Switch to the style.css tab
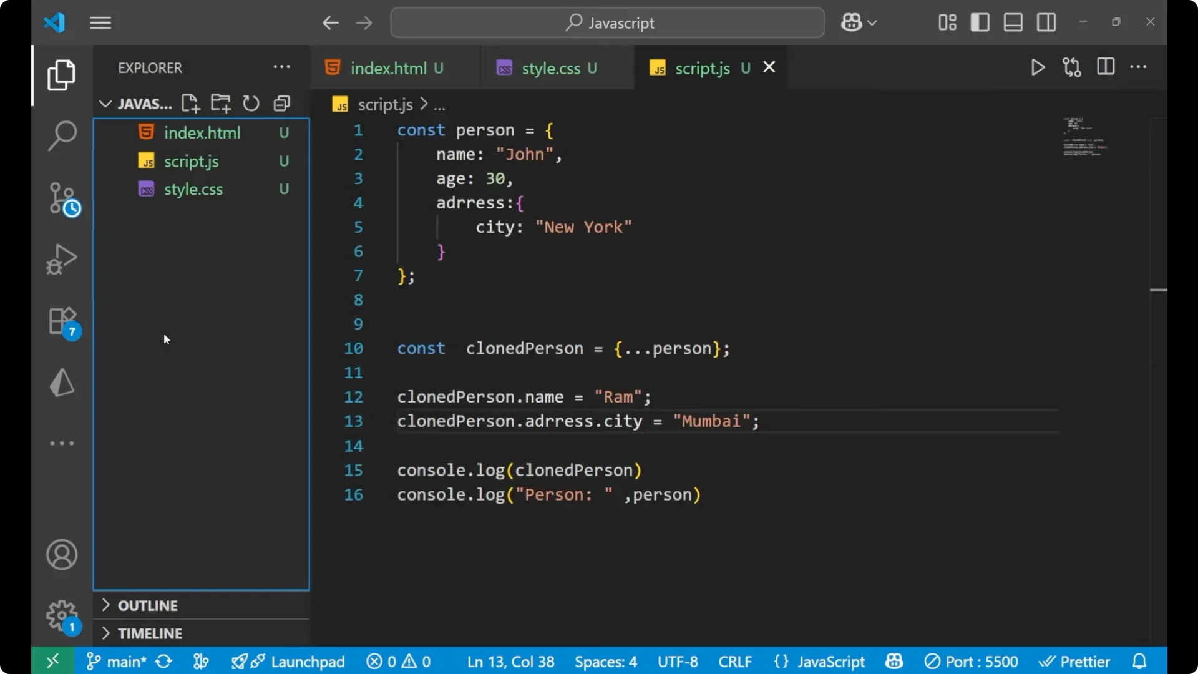 click(x=552, y=68)
